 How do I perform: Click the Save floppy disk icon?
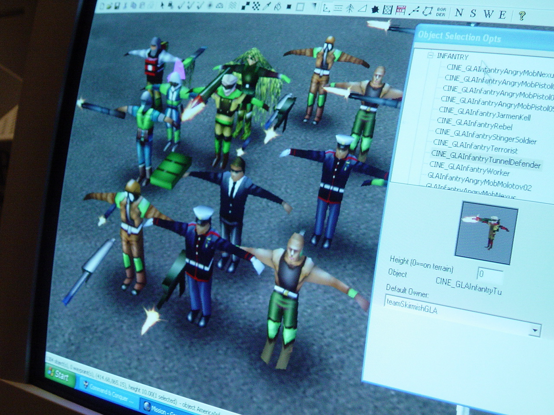point(117,6)
